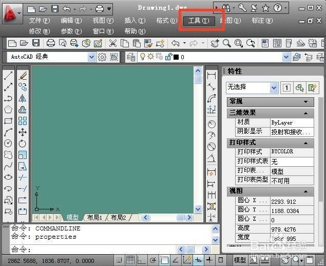This screenshot has width=326, height=266.
Task: Click the 模型 space button in status bar
Action: (240, 260)
